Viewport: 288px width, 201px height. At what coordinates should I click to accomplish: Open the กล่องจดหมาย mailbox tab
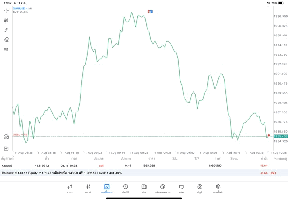pos(162,188)
